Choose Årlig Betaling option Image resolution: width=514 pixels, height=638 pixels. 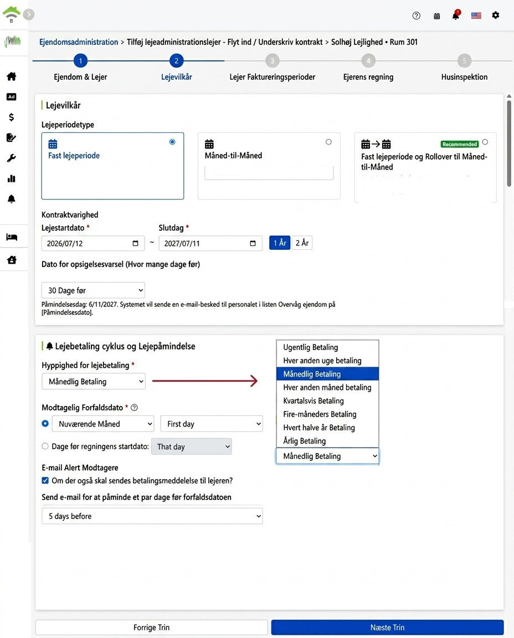(x=327, y=441)
